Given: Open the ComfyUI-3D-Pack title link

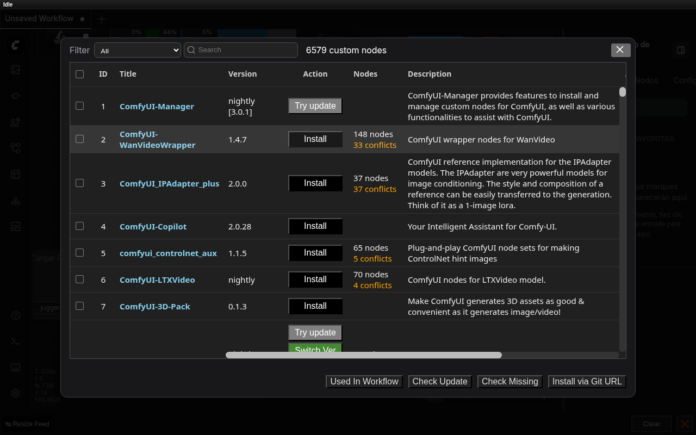Looking at the screenshot, I should 155,307.
